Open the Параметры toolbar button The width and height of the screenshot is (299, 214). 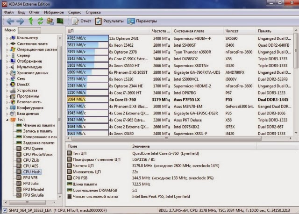(142, 21)
